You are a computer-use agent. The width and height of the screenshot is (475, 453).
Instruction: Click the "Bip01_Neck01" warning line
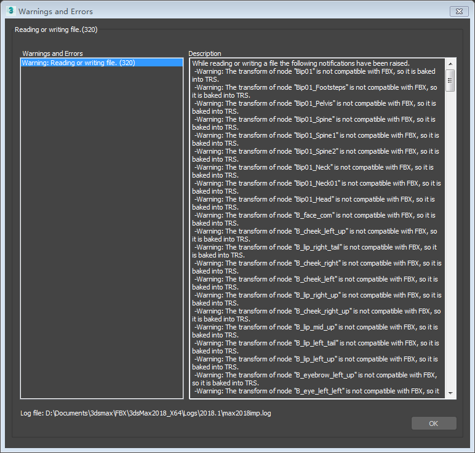tap(315, 183)
